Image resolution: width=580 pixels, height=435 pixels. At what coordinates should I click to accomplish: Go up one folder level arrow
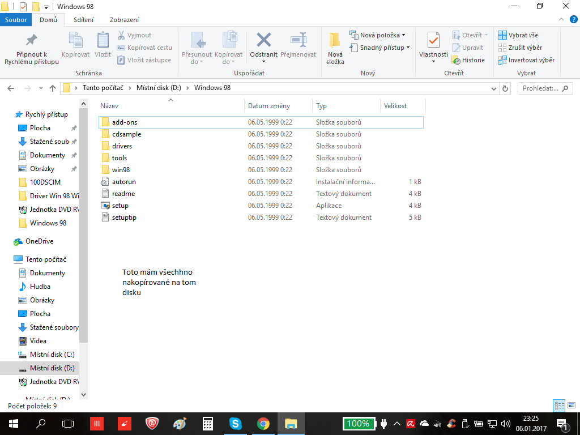point(53,88)
